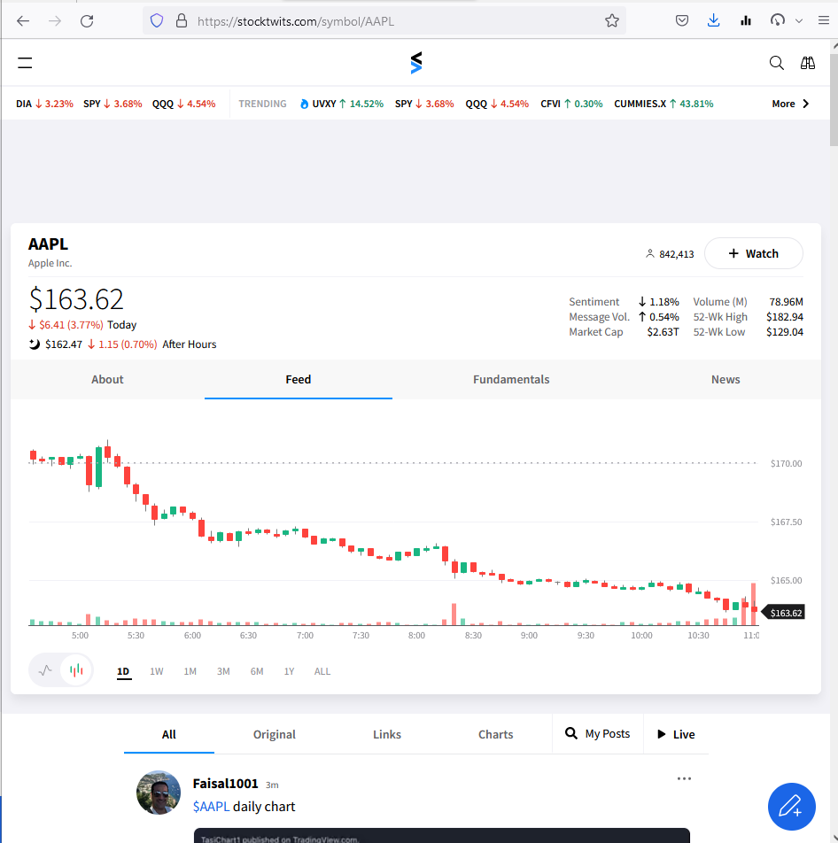Switch chart to line view
This screenshot has width=838, height=843.
pos(45,670)
